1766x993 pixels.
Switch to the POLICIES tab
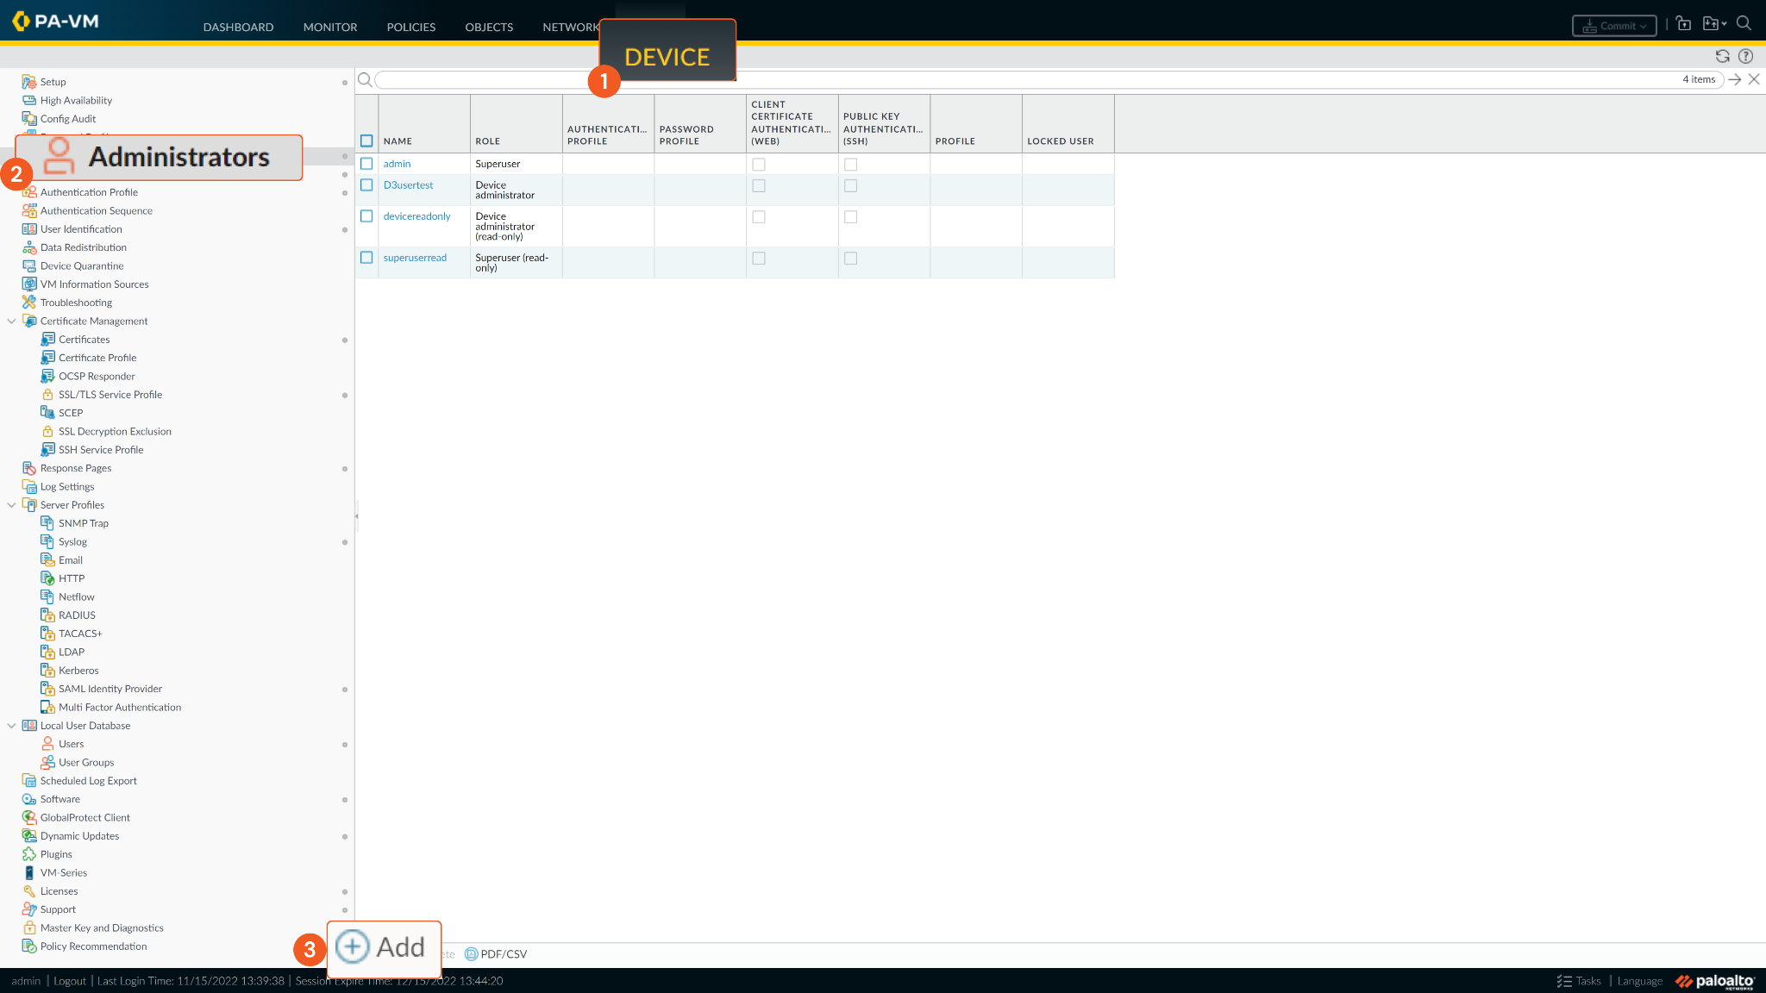tap(410, 27)
